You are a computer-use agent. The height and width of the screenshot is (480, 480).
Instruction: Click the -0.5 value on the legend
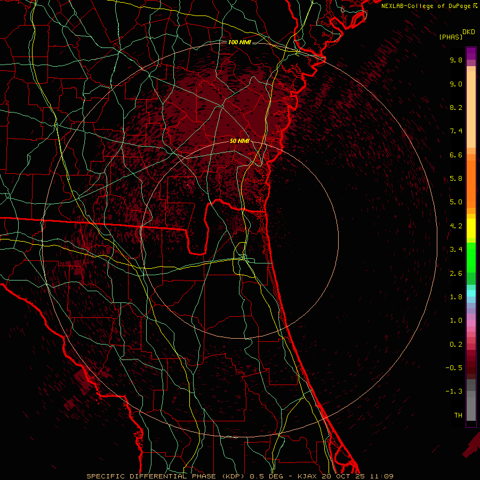point(454,368)
